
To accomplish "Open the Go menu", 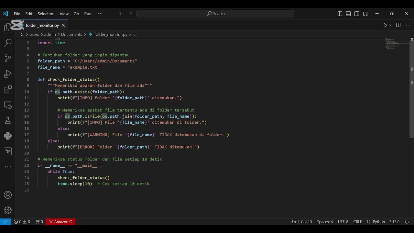I will click(x=76, y=14).
